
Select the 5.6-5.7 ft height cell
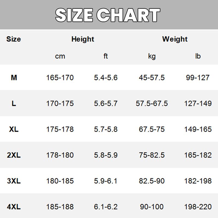pyautogui.click(x=106, y=104)
